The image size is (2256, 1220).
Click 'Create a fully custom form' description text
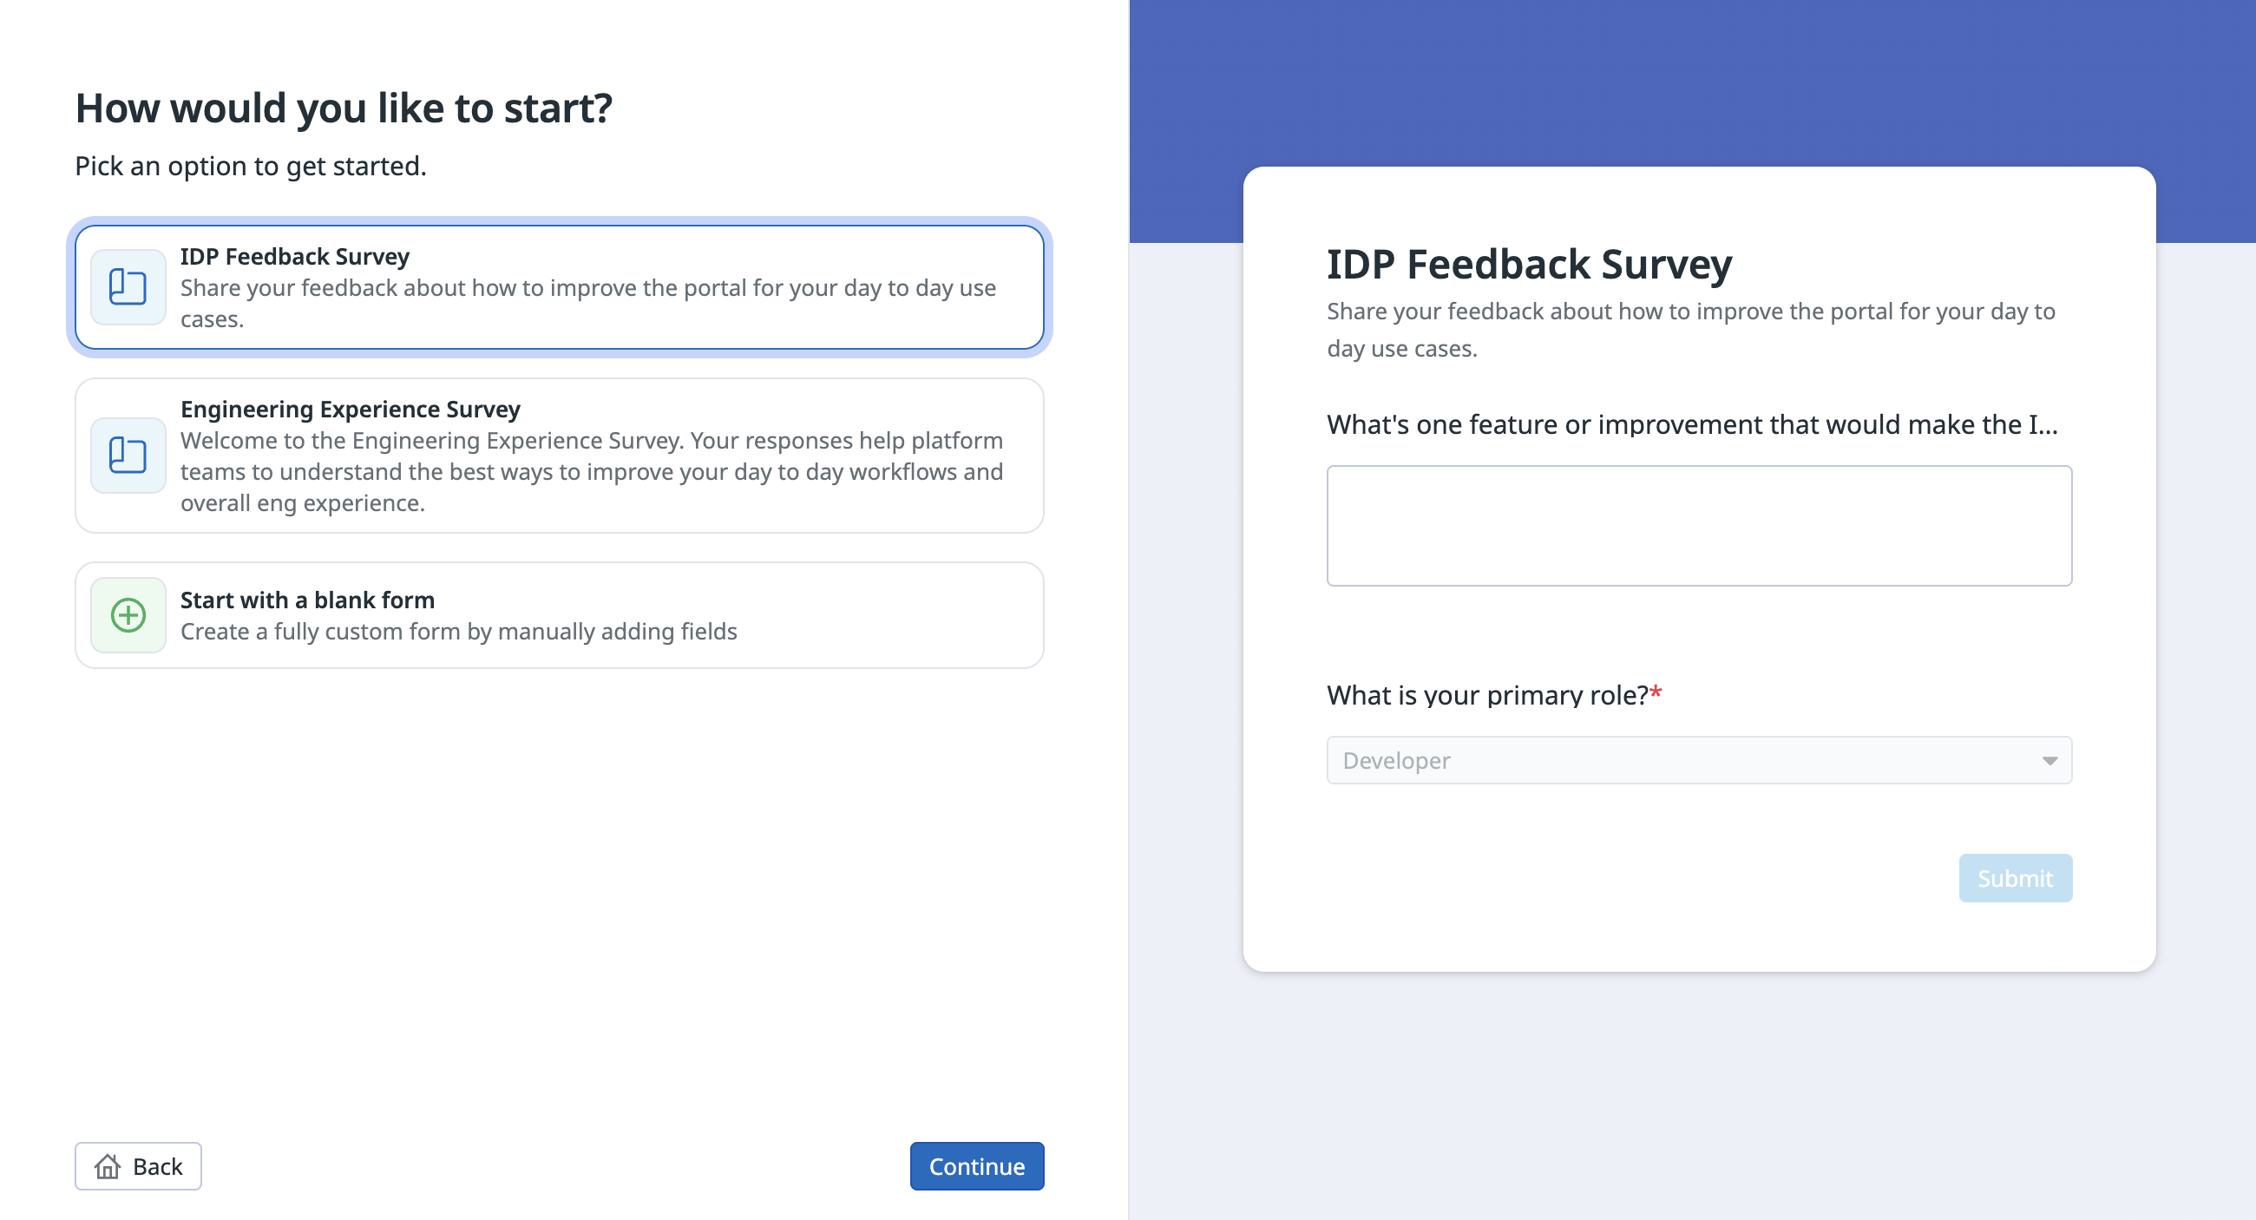pos(458,632)
